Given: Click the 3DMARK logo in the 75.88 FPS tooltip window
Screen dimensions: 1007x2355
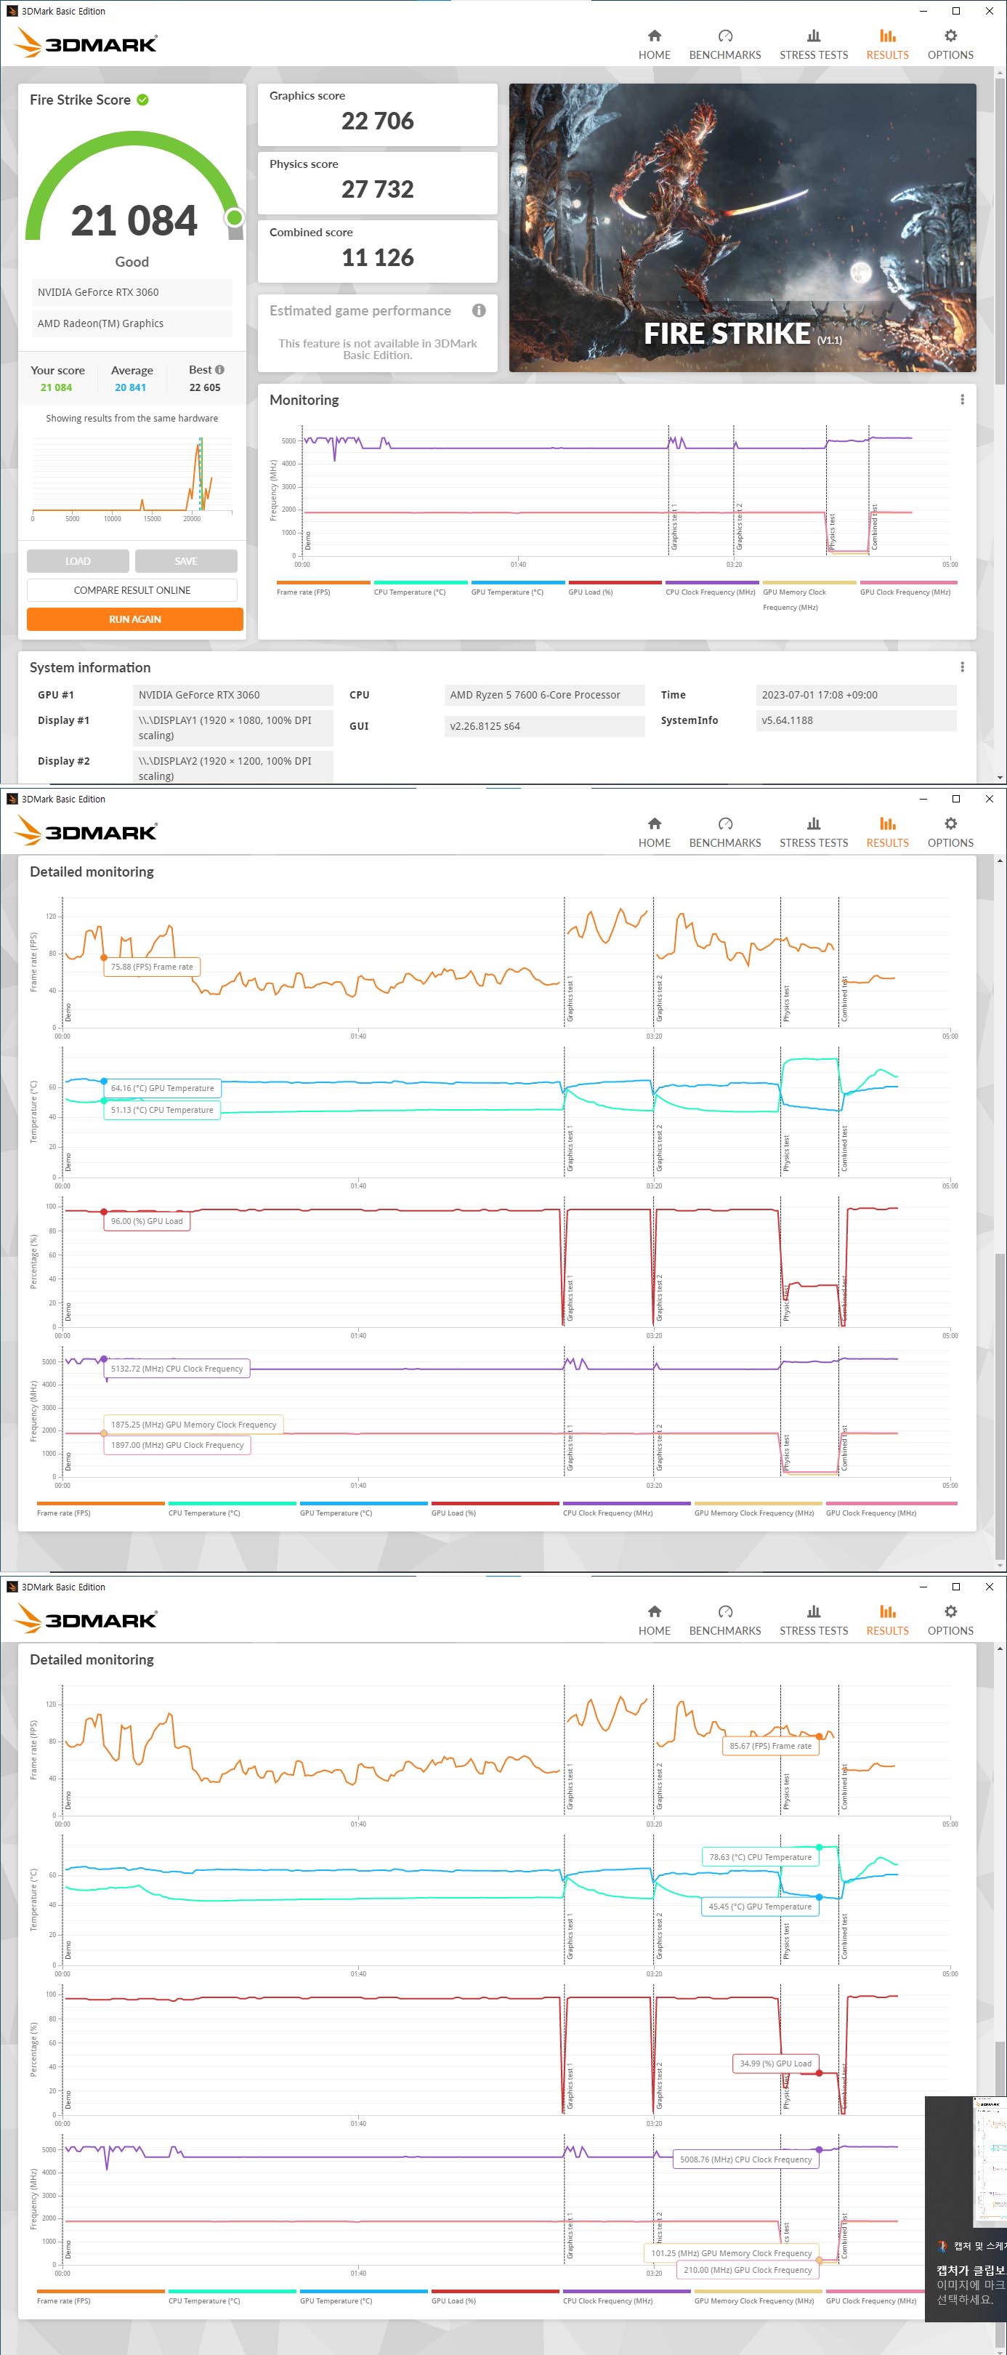Looking at the screenshot, I should (86, 831).
